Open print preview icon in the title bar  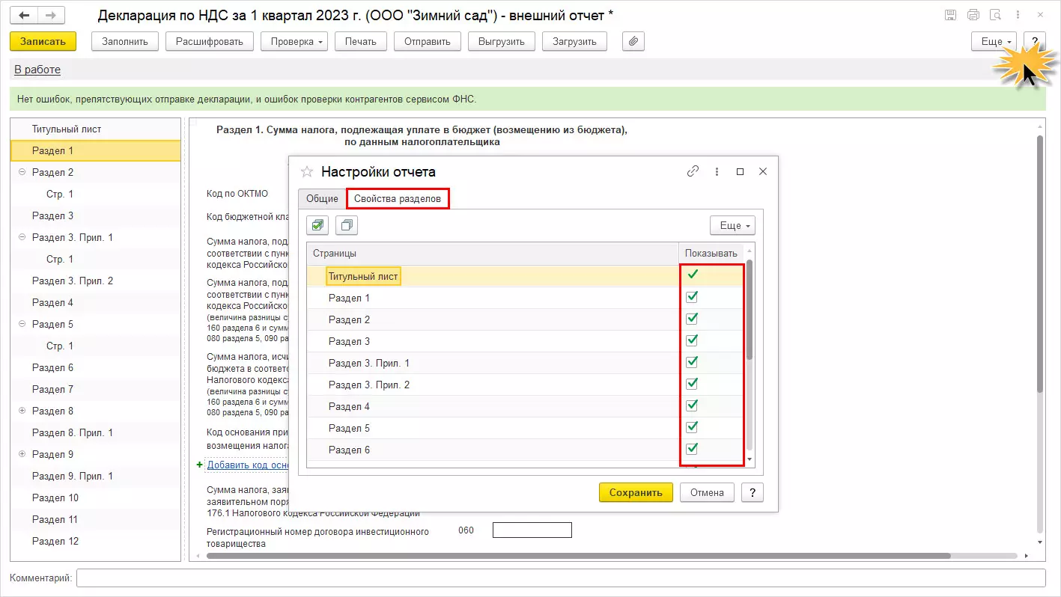point(995,15)
